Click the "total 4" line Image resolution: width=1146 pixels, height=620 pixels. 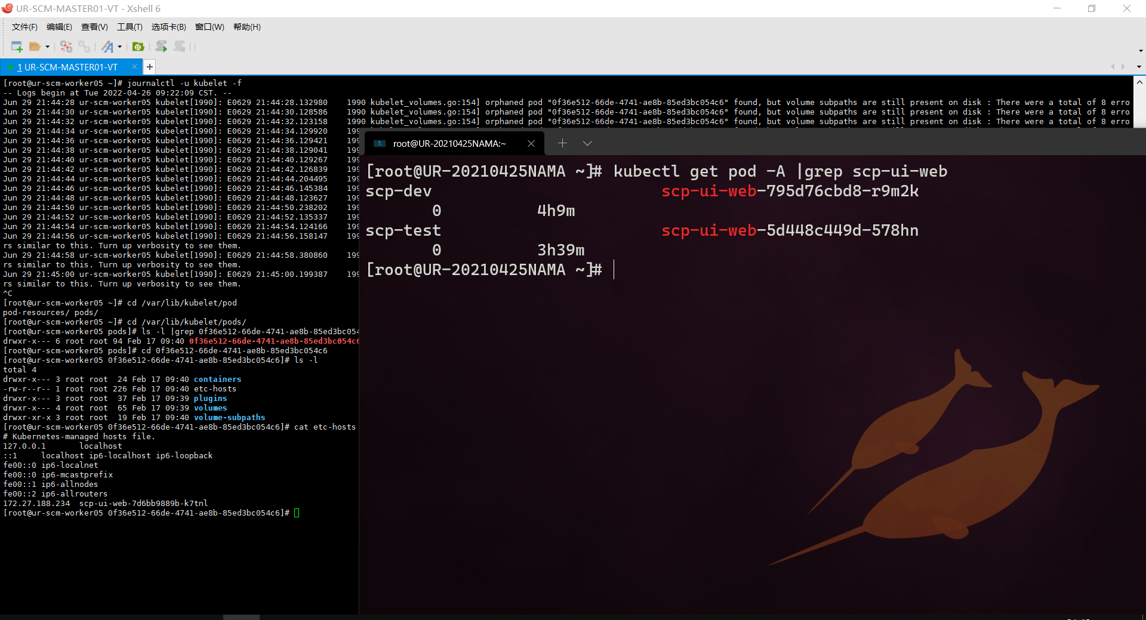point(20,370)
